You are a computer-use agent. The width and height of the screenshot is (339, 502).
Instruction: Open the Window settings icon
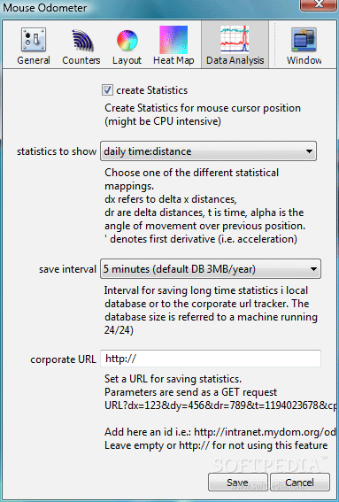coord(304,40)
